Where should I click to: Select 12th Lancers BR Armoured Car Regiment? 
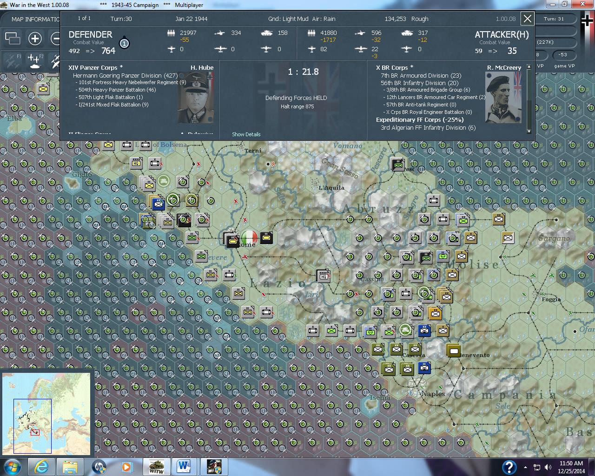(x=434, y=97)
